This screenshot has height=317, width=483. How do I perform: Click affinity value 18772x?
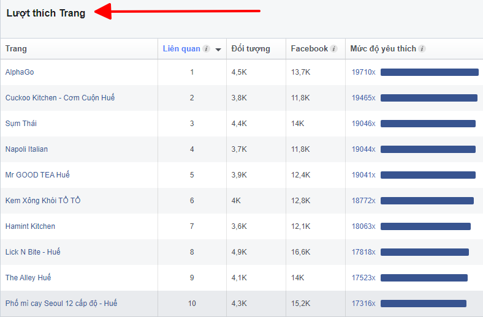[363, 201]
